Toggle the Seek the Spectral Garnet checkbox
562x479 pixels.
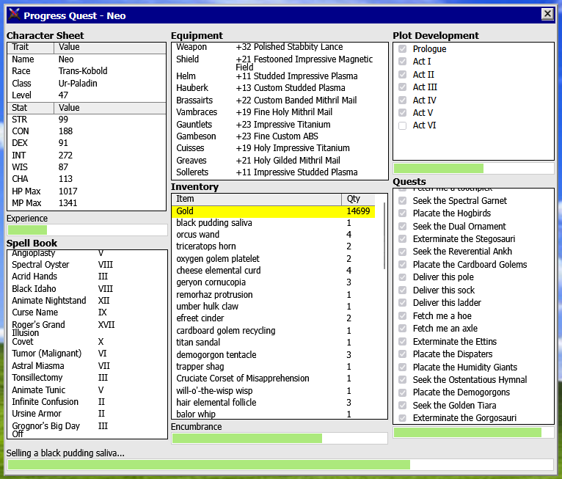[x=403, y=201]
